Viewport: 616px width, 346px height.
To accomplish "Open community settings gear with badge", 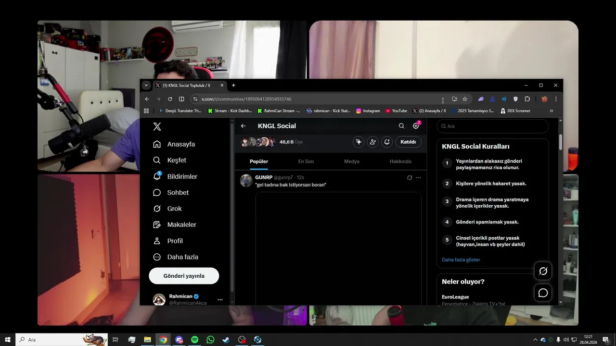I will 416,125.
